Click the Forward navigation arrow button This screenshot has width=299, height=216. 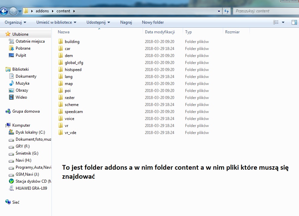click(x=13, y=11)
